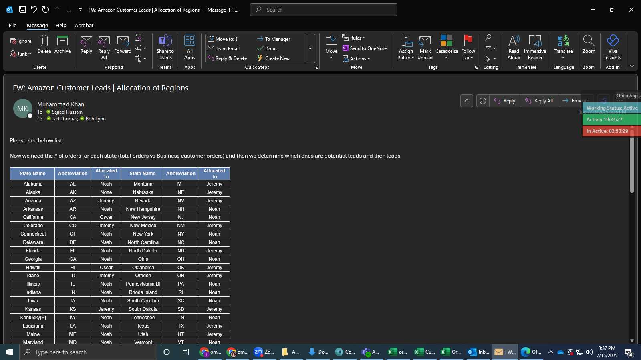Click the Move to: ? quick step

click(223, 39)
